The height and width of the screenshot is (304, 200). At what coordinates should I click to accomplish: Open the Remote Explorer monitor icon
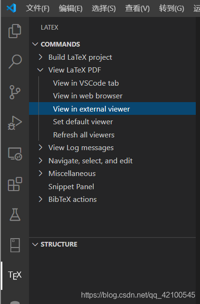[x=15, y=153]
